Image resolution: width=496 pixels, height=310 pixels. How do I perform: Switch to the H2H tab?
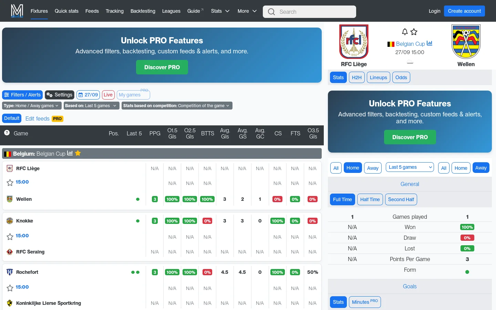point(357,77)
